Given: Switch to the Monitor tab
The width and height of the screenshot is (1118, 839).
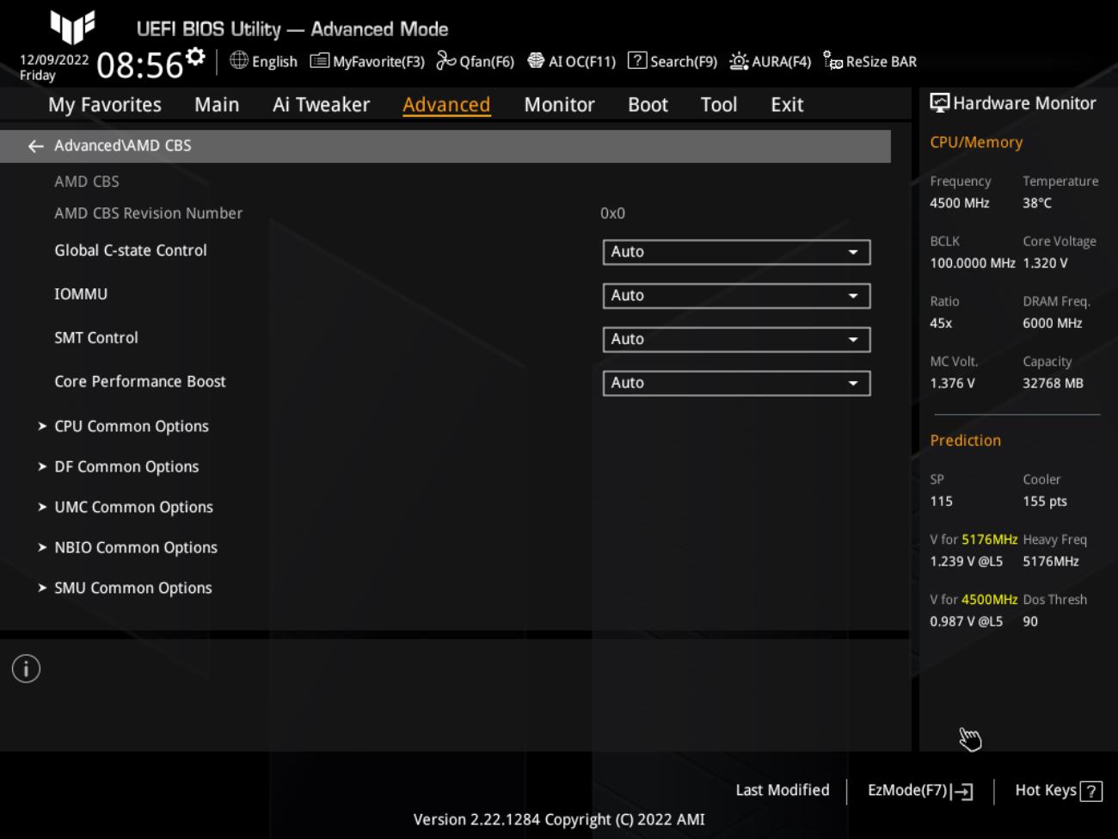Looking at the screenshot, I should 559,105.
